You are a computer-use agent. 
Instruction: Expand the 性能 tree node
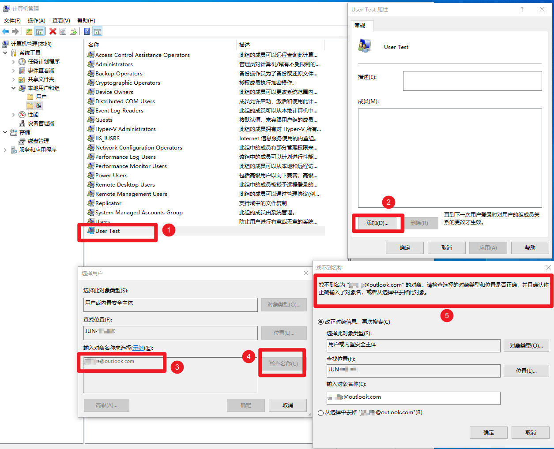pos(14,115)
